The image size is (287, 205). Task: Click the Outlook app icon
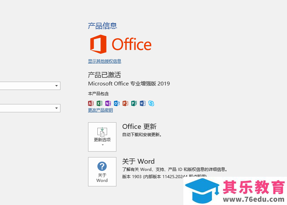(117, 103)
